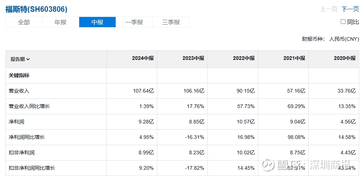Click the 106.16亿 revenue value
The image size is (361, 176).
pyautogui.click(x=194, y=91)
